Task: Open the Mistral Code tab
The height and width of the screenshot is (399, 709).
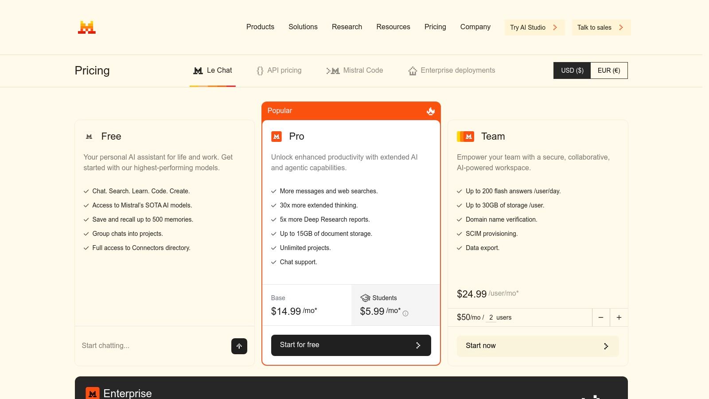Action: [x=355, y=70]
